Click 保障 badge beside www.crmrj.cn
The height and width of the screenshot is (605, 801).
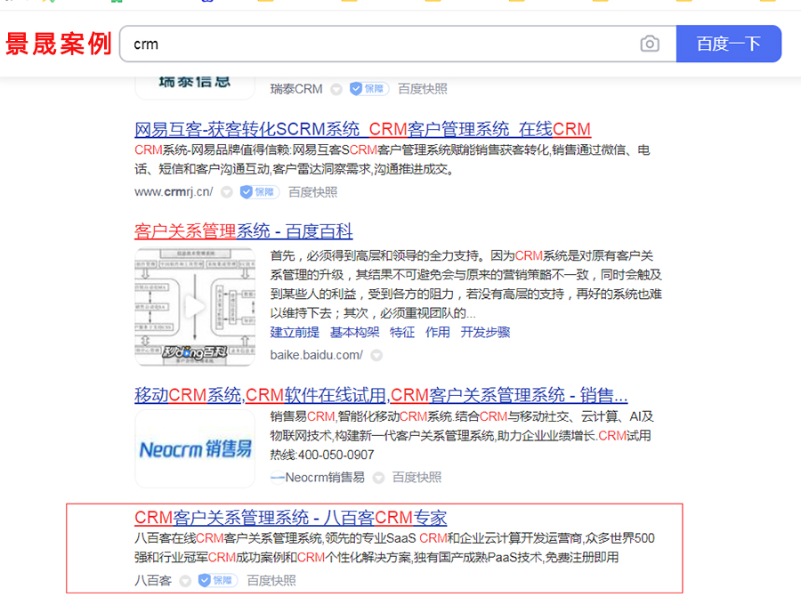coord(260,192)
